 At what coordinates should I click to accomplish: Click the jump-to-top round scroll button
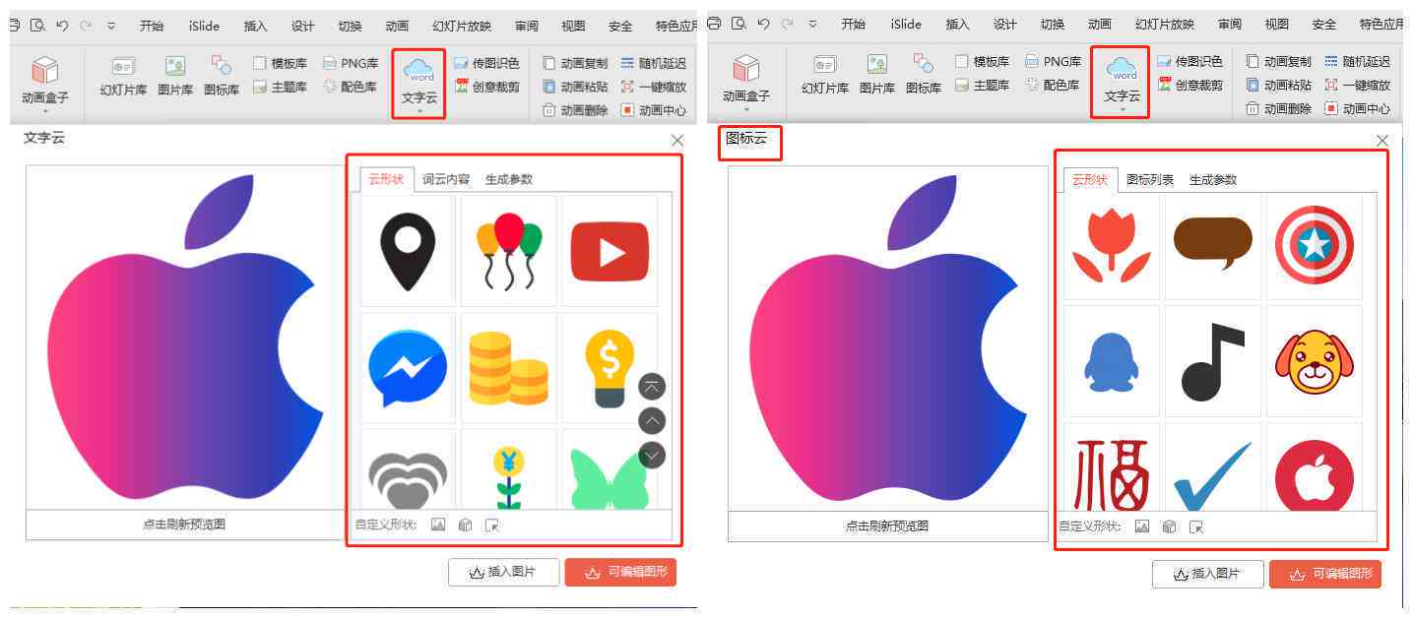(652, 387)
